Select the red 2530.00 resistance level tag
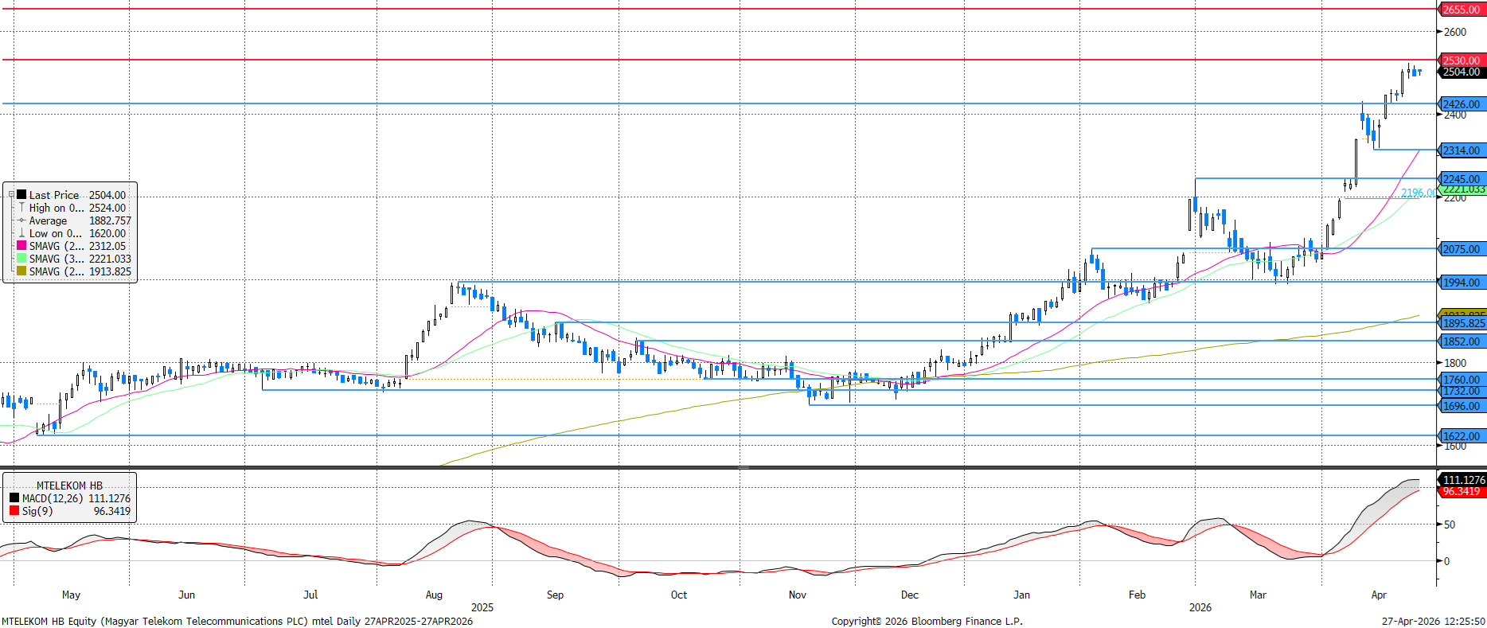This screenshot has width=1487, height=628. tap(1462, 60)
